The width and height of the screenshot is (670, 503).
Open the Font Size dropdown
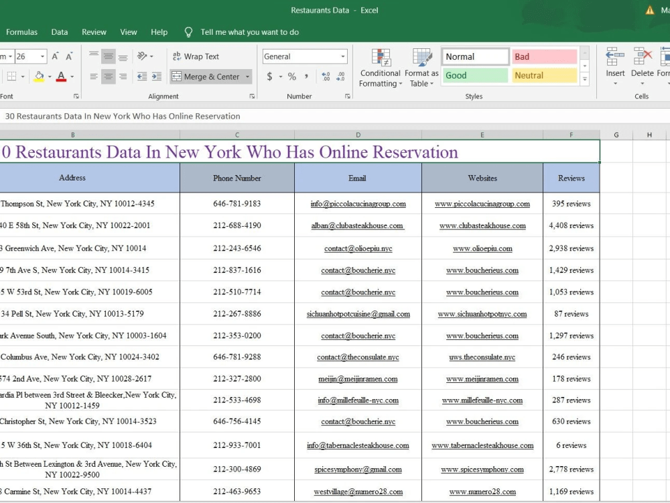click(42, 56)
